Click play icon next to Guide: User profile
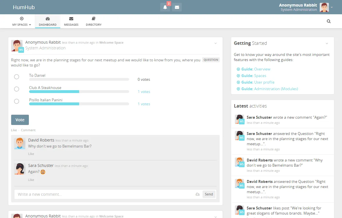 [x=238, y=82]
